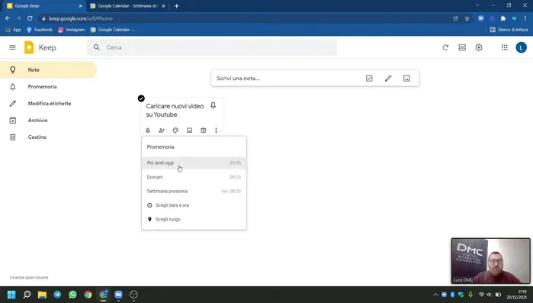Viewport: 533px width, 303px height.
Task: Open the Caricare nuovi video su Youtube note
Action: pyautogui.click(x=175, y=110)
